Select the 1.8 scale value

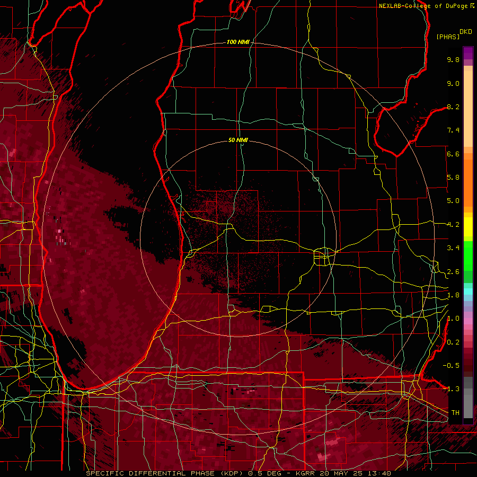(x=453, y=295)
